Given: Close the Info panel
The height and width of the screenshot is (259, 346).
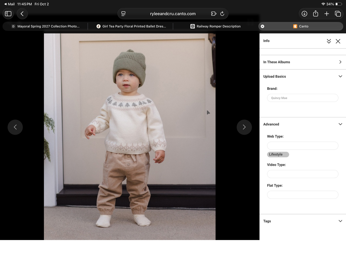Looking at the screenshot, I should [x=338, y=41].
